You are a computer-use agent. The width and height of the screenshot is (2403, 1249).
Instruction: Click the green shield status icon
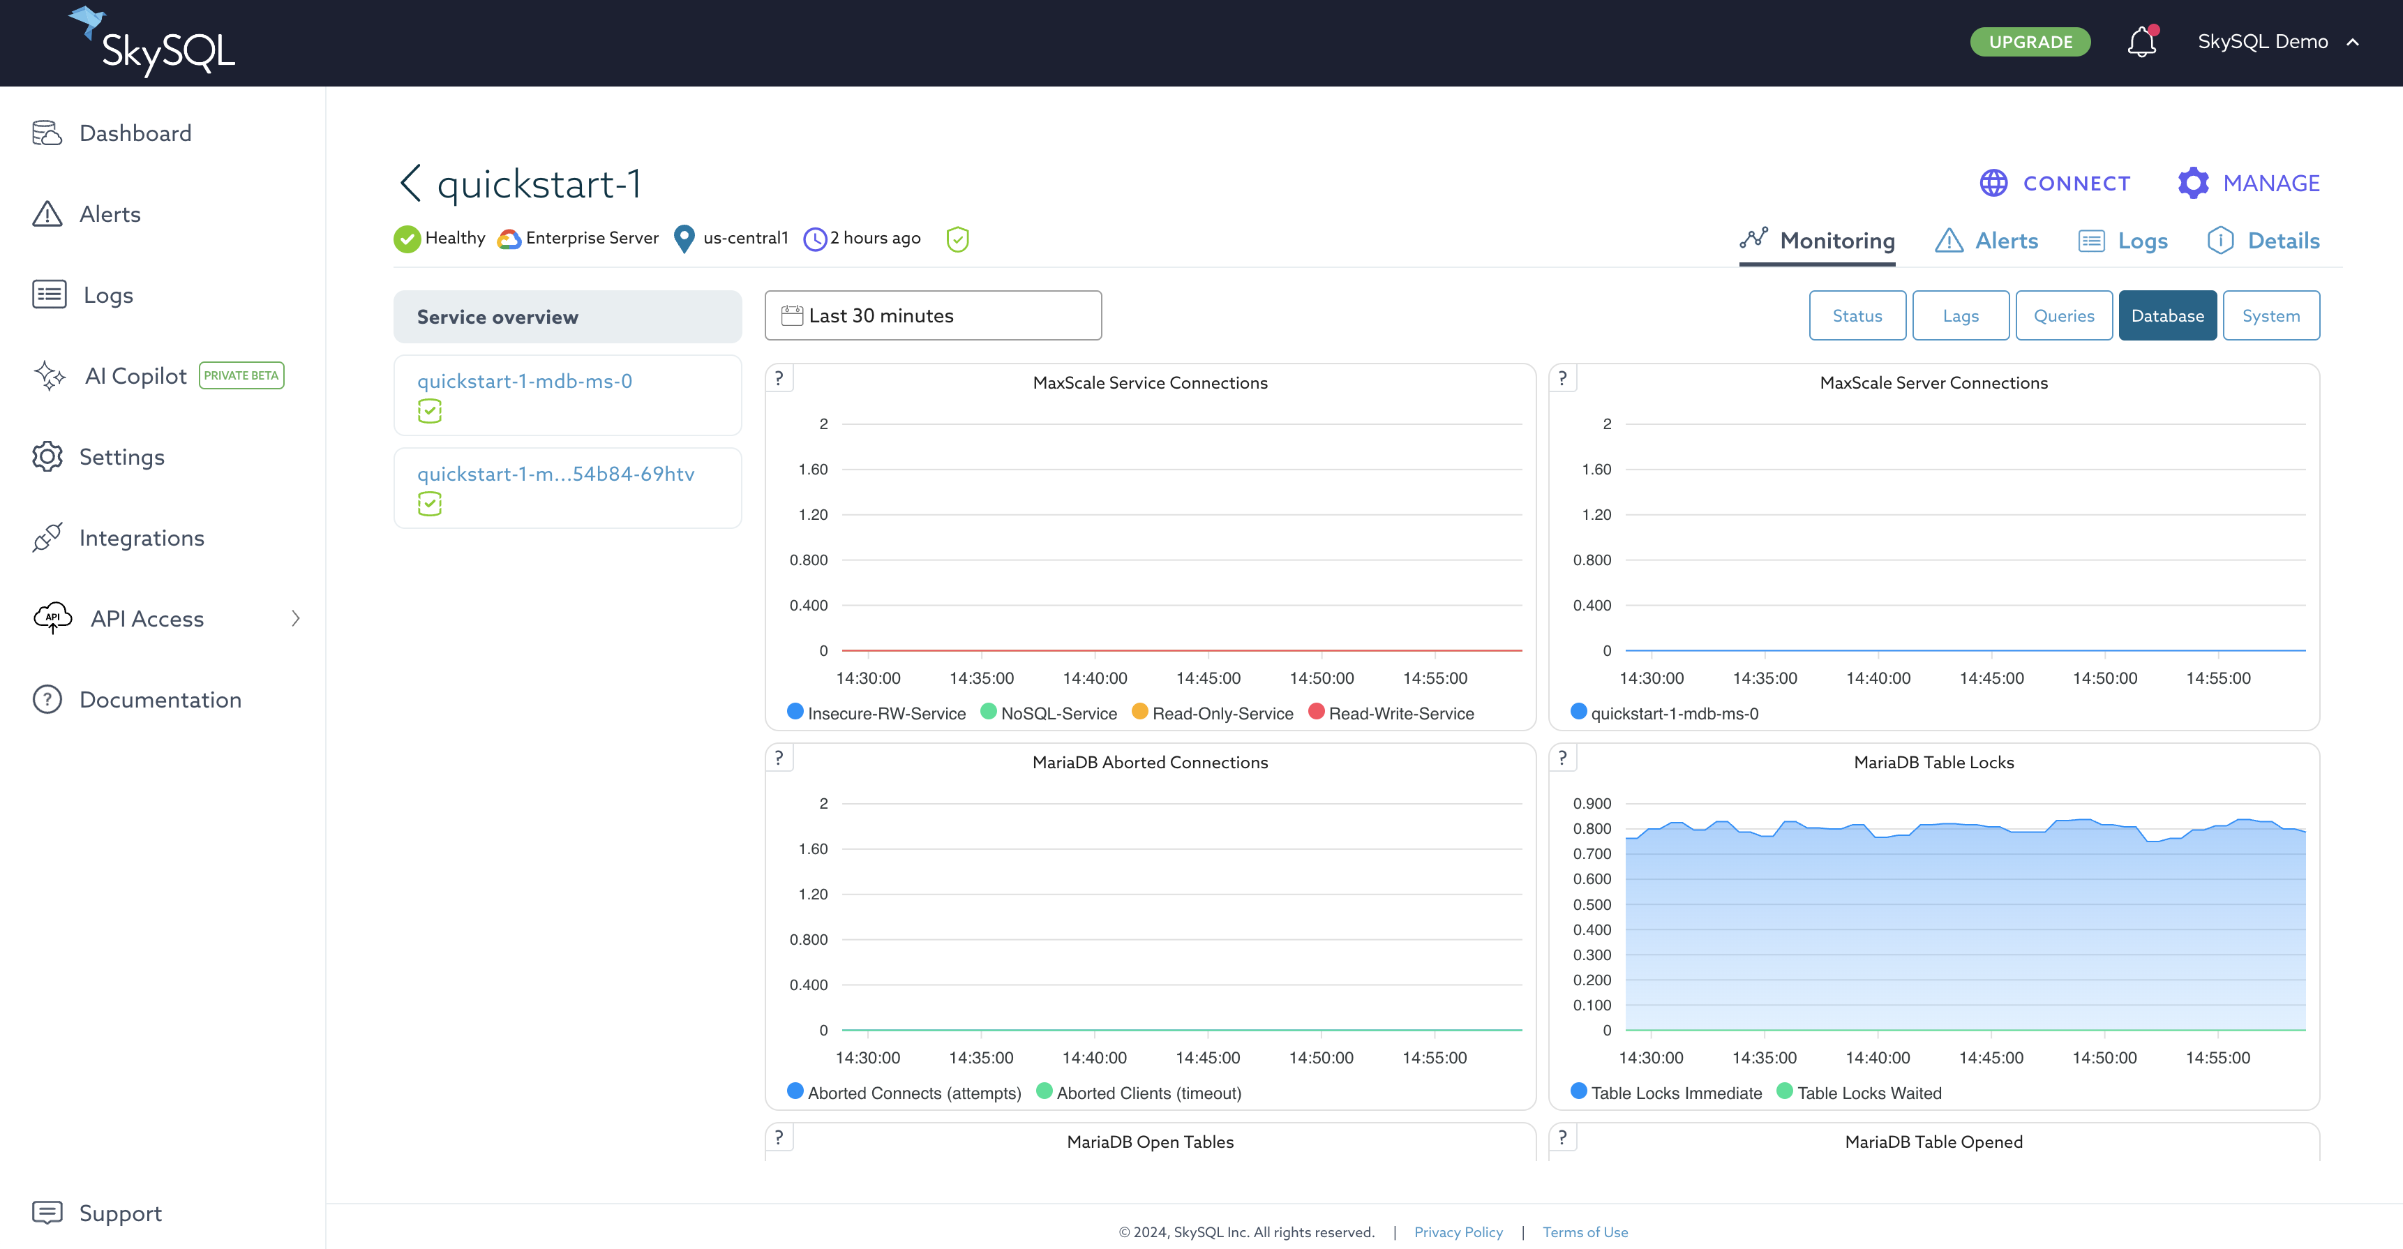point(957,239)
